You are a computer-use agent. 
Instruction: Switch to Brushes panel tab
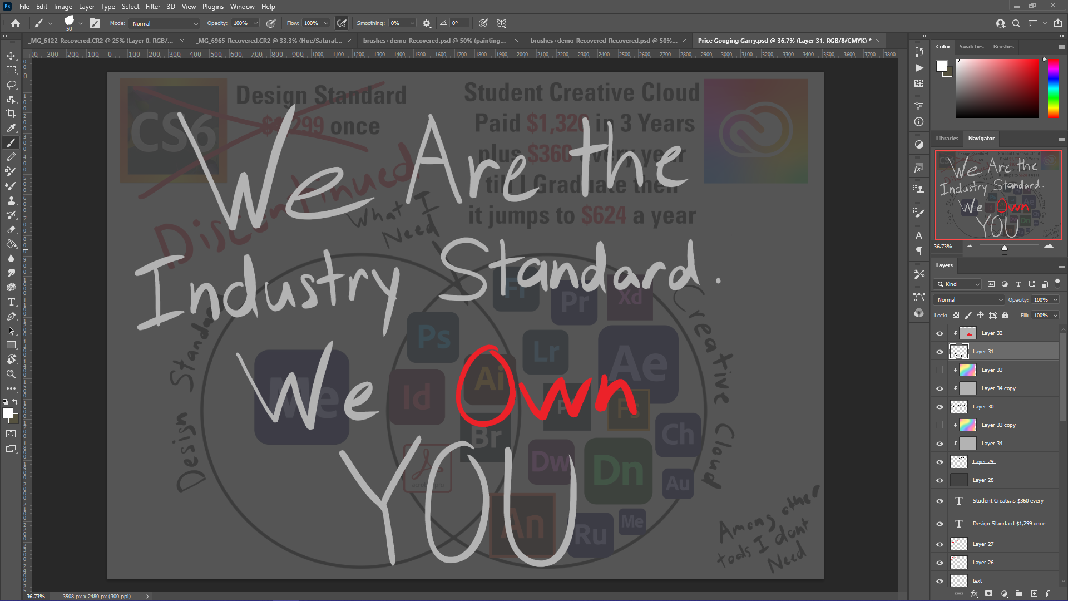click(x=1003, y=47)
